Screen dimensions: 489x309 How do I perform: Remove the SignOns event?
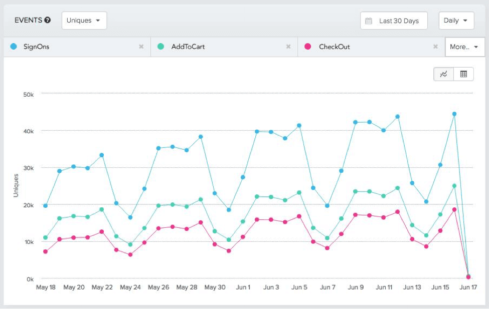click(141, 47)
